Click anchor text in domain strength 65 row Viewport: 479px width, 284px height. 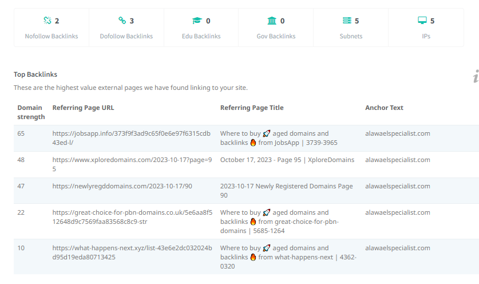pyautogui.click(x=397, y=133)
